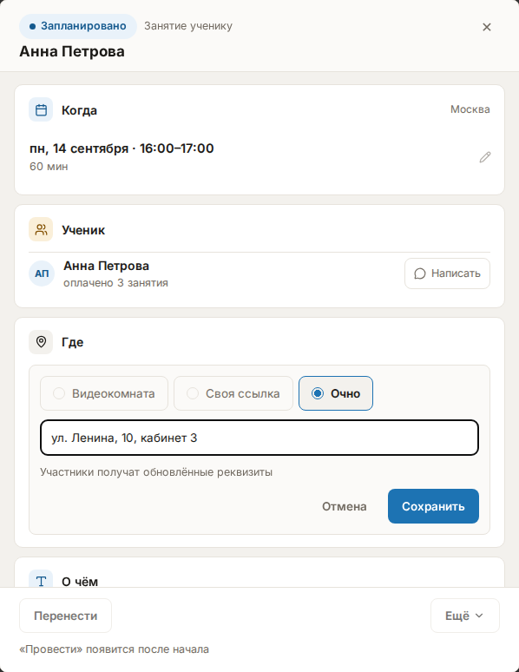This screenshot has height=672, width=519.
Task: Select the Очно radio option
Action: click(336, 393)
